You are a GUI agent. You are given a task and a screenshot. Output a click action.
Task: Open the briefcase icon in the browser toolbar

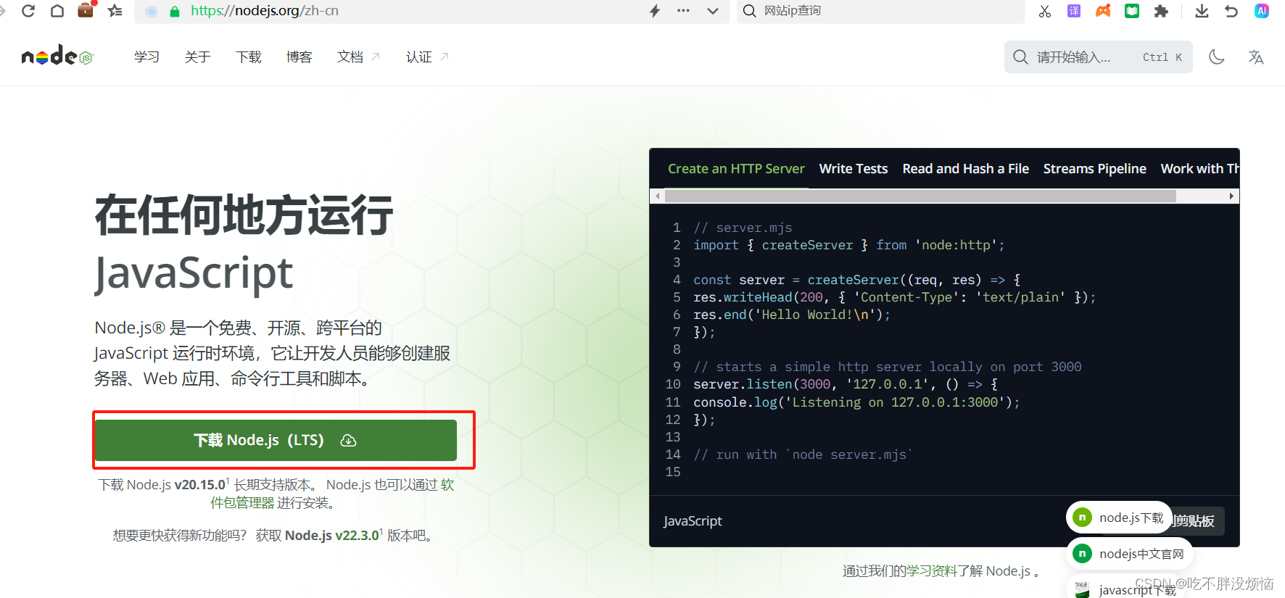(86, 10)
